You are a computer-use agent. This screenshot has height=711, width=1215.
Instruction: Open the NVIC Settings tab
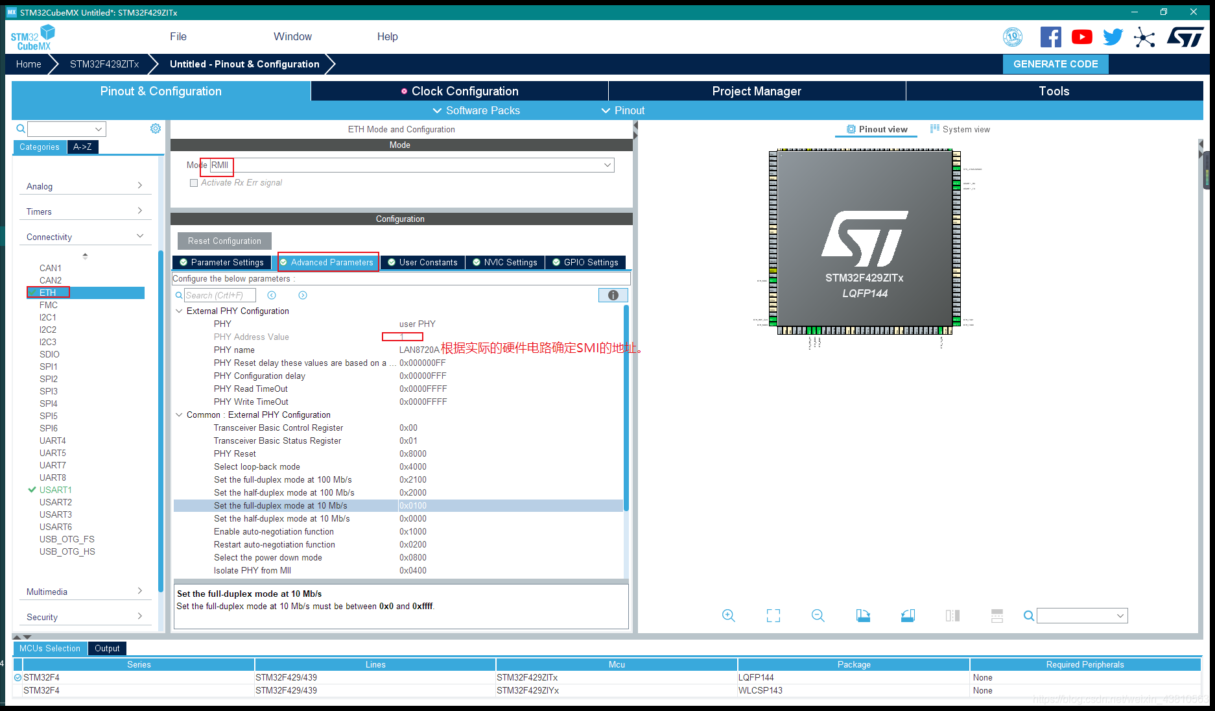tap(505, 262)
